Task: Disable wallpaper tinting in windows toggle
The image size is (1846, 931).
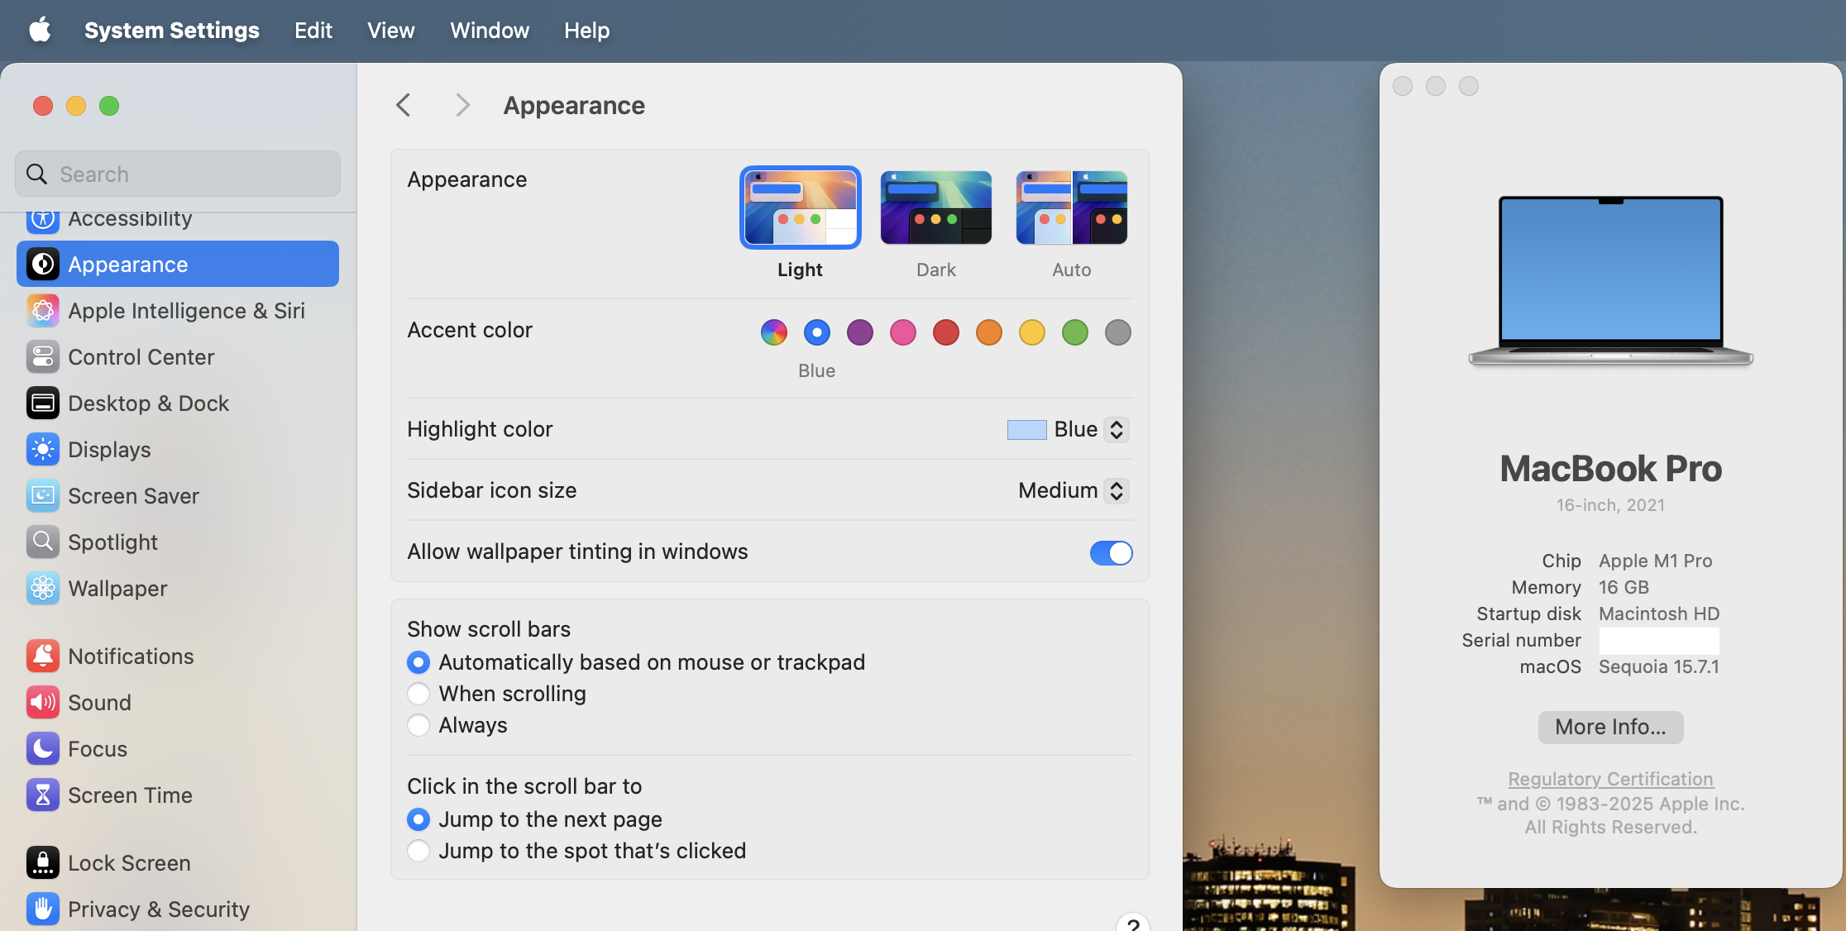Action: tap(1111, 552)
